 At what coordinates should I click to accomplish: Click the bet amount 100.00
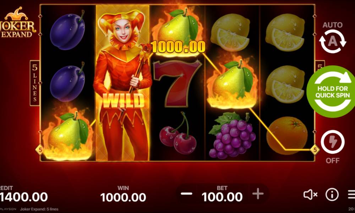coord(222,197)
